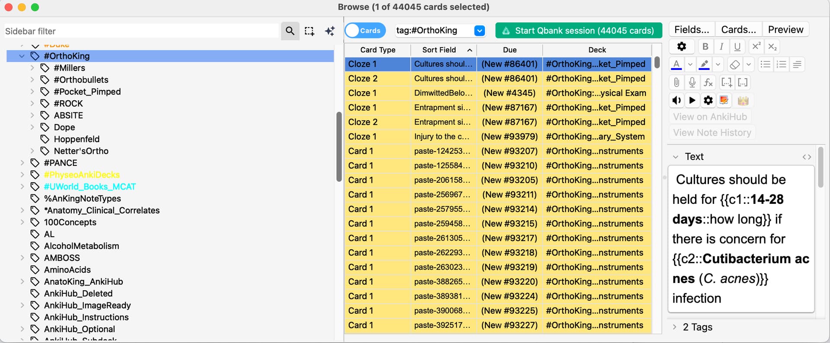This screenshot has width=830, height=343.
Task: Expand the #Orthobullets tag in sidebar
Action: click(x=32, y=80)
